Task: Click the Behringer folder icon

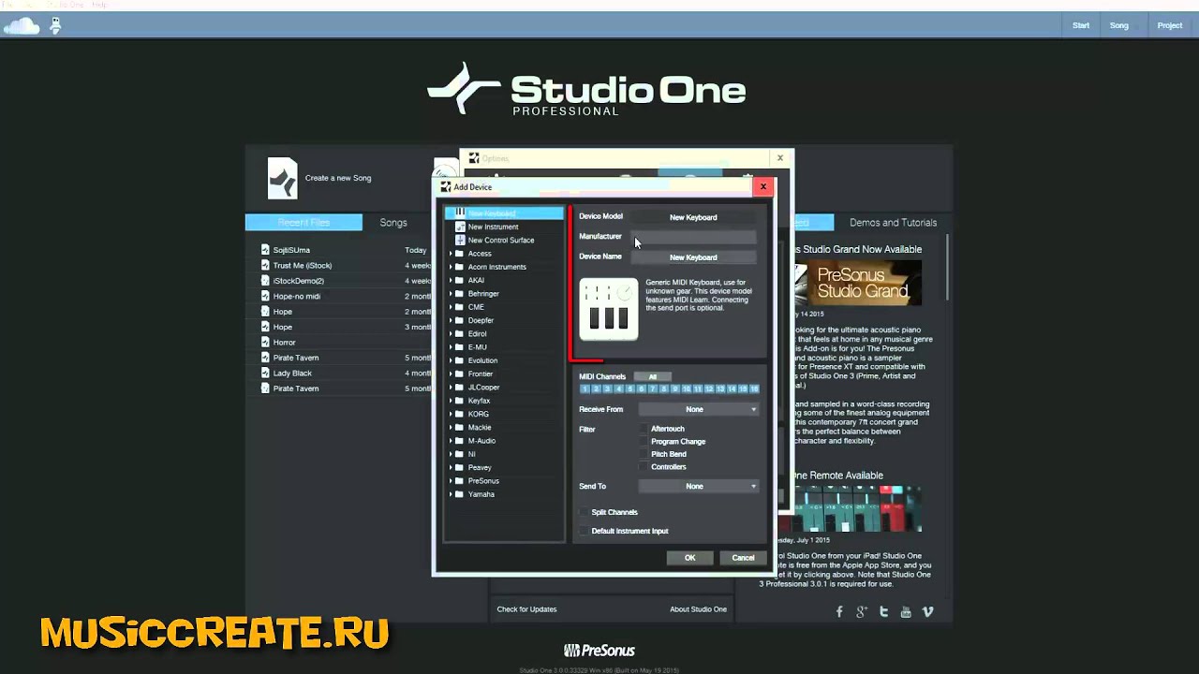Action: [x=459, y=294]
